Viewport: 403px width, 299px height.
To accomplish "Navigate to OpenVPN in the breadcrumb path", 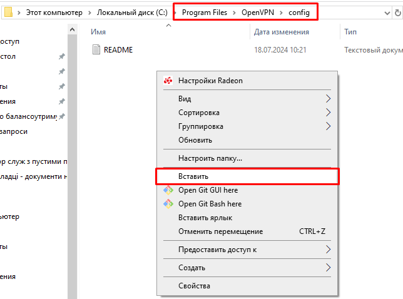I will pos(258,12).
